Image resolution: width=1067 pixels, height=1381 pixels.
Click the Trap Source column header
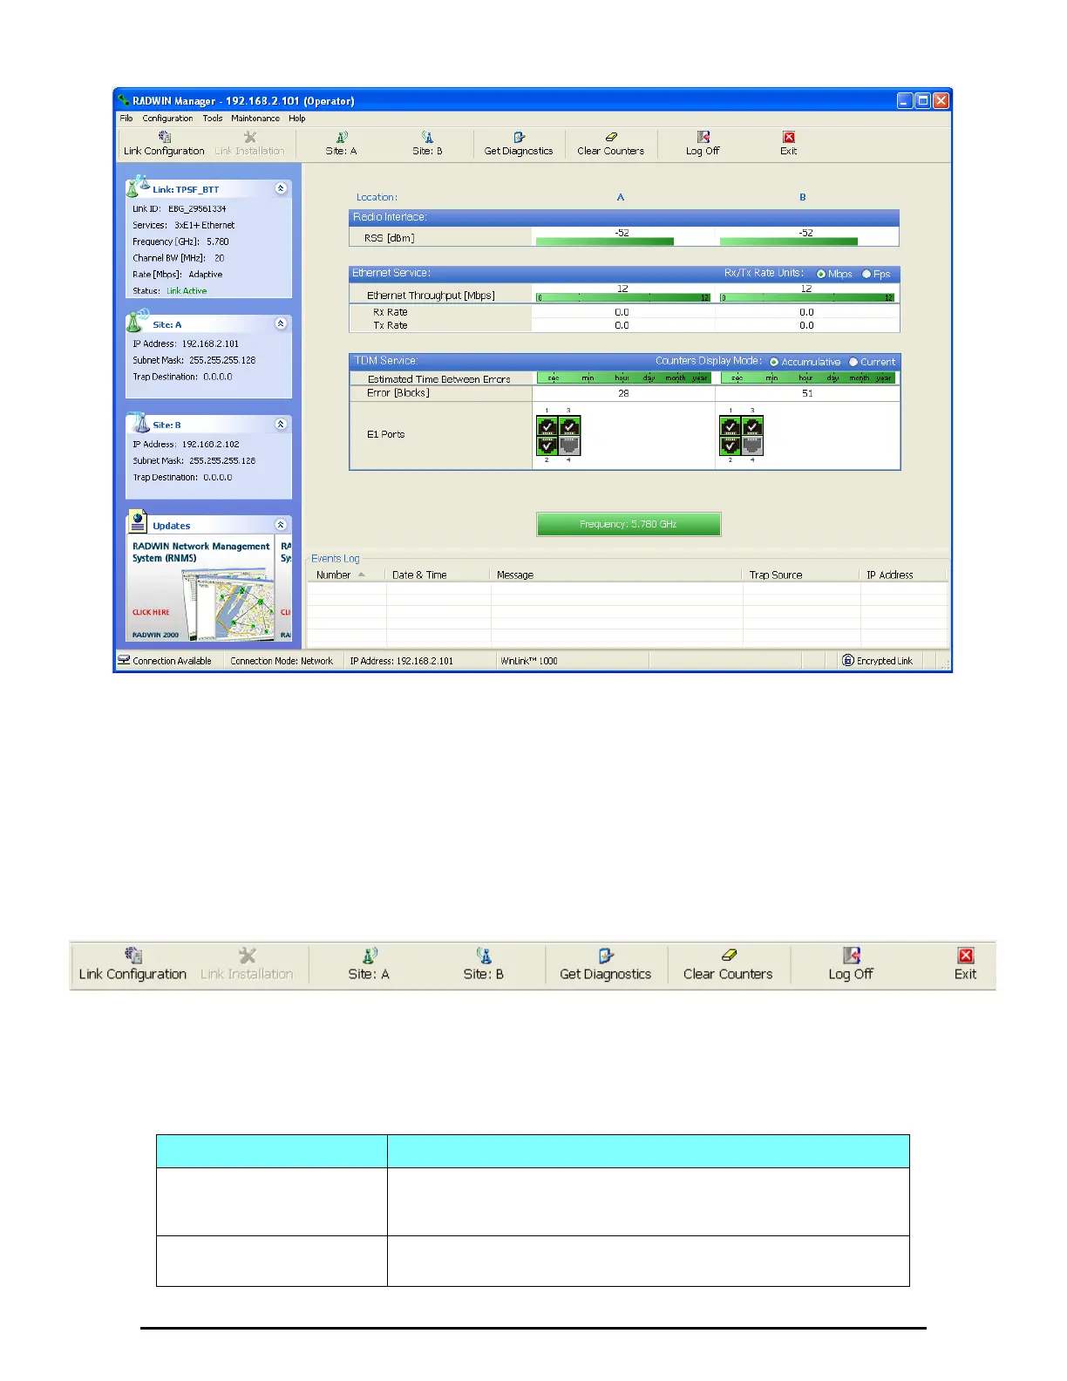[x=802, y=575]
